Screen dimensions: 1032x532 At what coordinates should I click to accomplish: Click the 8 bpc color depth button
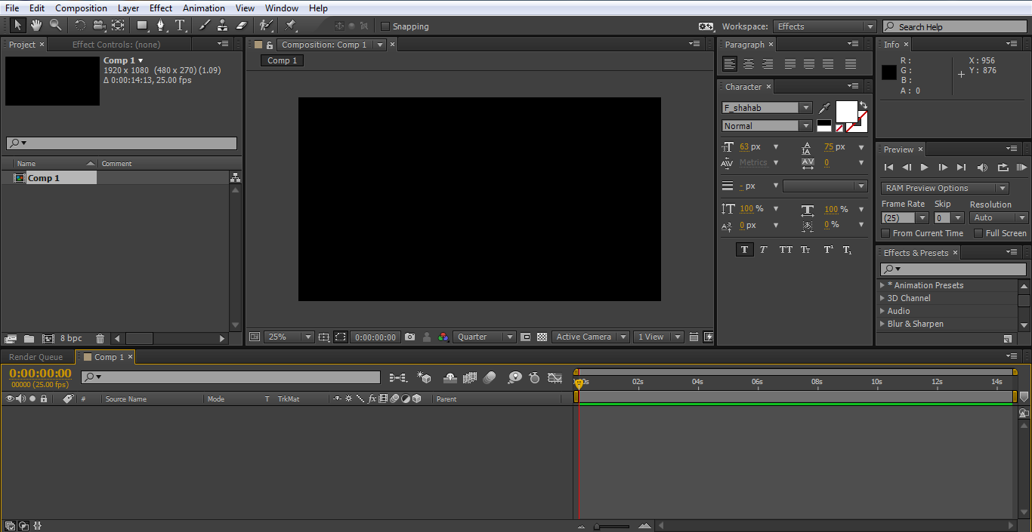72,339
